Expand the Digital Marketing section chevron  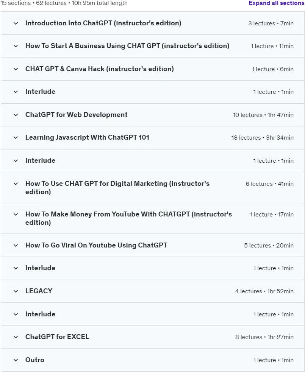(16, 184)
